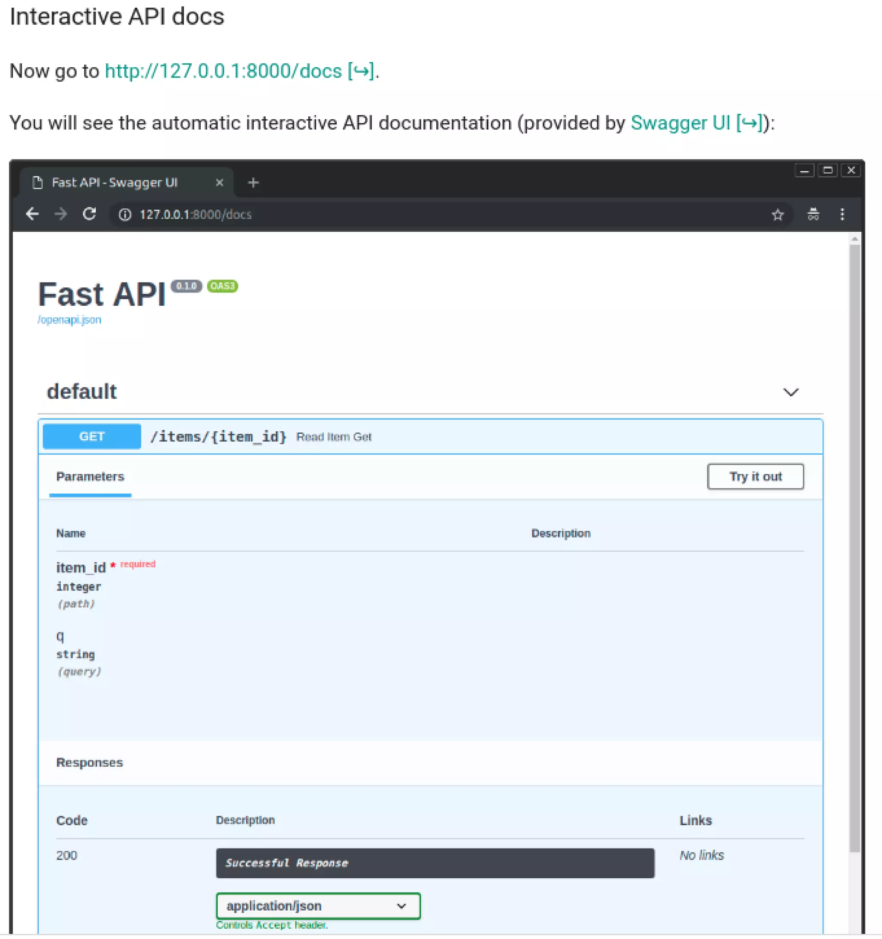
Task: Open the http://127.0.0.1:8000/docs link
Action: pyautogui.click(x=239, y=71)
